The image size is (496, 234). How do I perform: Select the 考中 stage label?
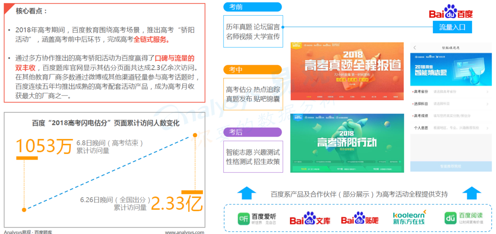coord(252,70)
